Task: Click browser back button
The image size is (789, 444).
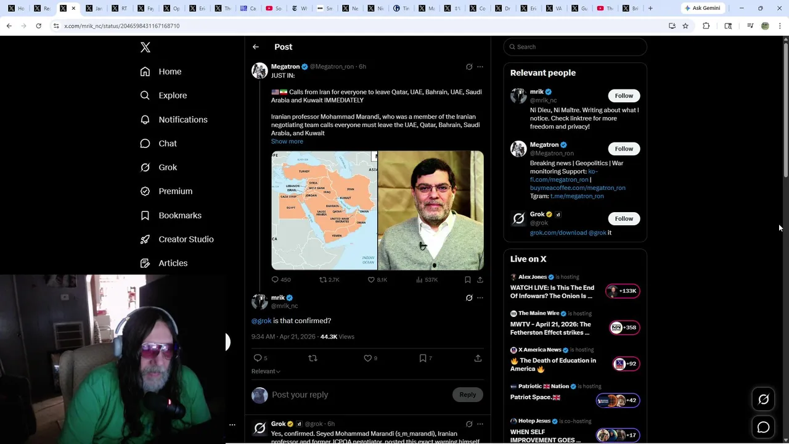Action: (x=9, y=26)
